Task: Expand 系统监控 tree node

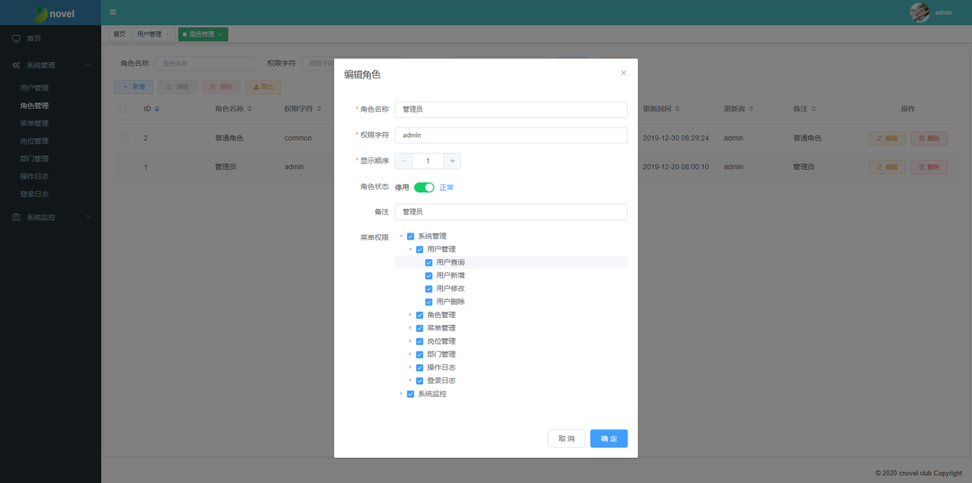Action: (x=401, y=394)
